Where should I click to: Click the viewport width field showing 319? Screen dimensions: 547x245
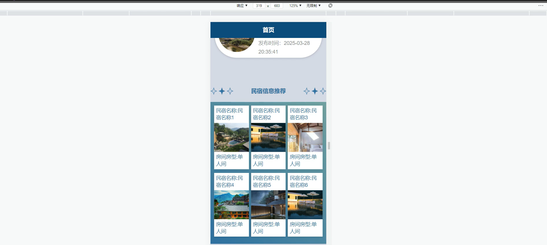259,6
